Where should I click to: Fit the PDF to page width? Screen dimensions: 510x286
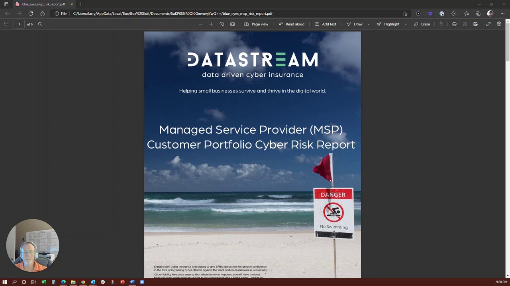pyautogui.click(x=233, y=24)
